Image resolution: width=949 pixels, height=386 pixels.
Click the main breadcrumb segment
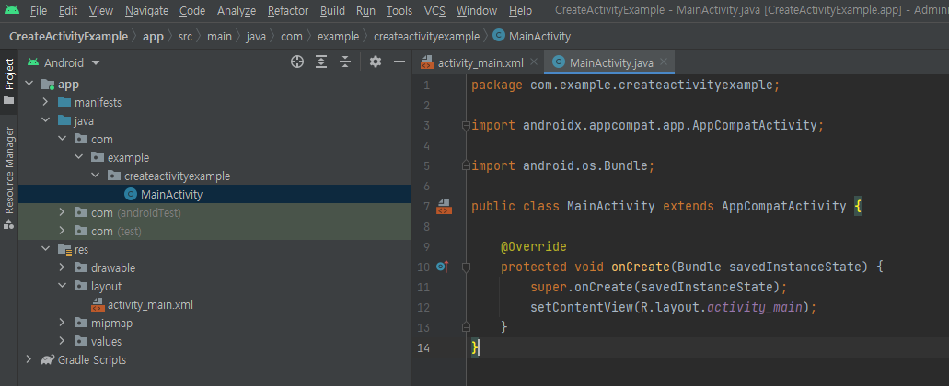tap(219, 36)
